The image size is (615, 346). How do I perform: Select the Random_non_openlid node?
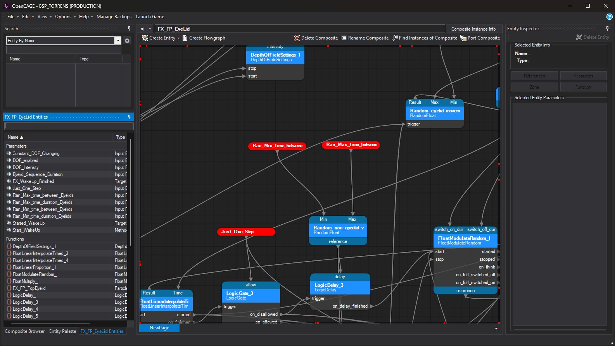338,230
